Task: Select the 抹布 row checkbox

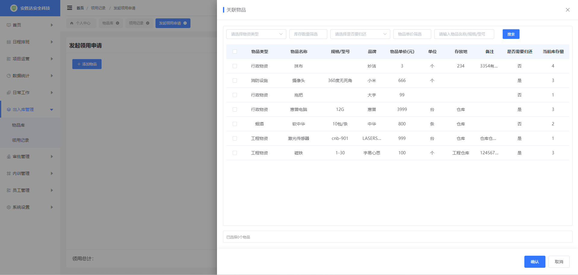Action: 235,66
